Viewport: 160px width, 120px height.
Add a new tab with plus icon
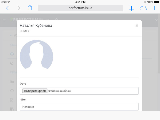click(154, 8)
